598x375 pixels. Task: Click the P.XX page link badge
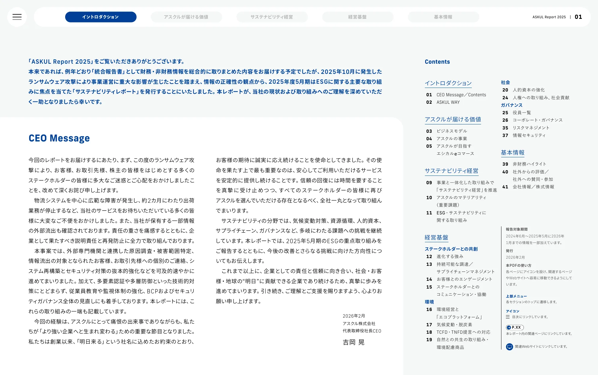(x=515, y=327)
